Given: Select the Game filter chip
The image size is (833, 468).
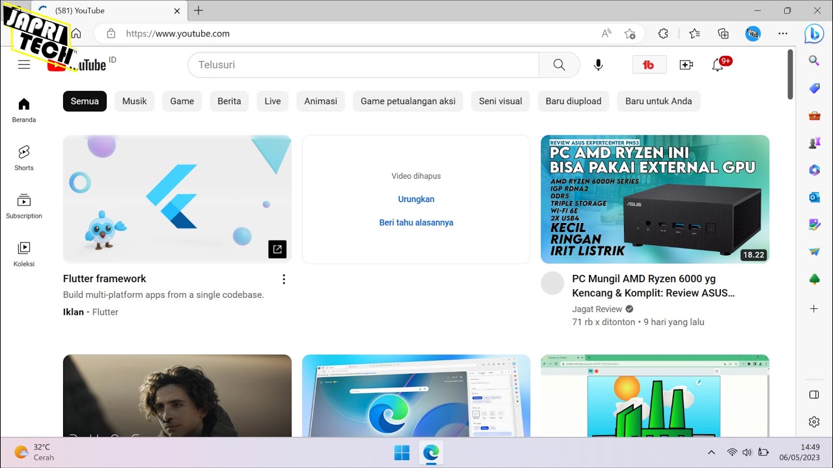Looking at the screenshot, I should coord(182,101).
